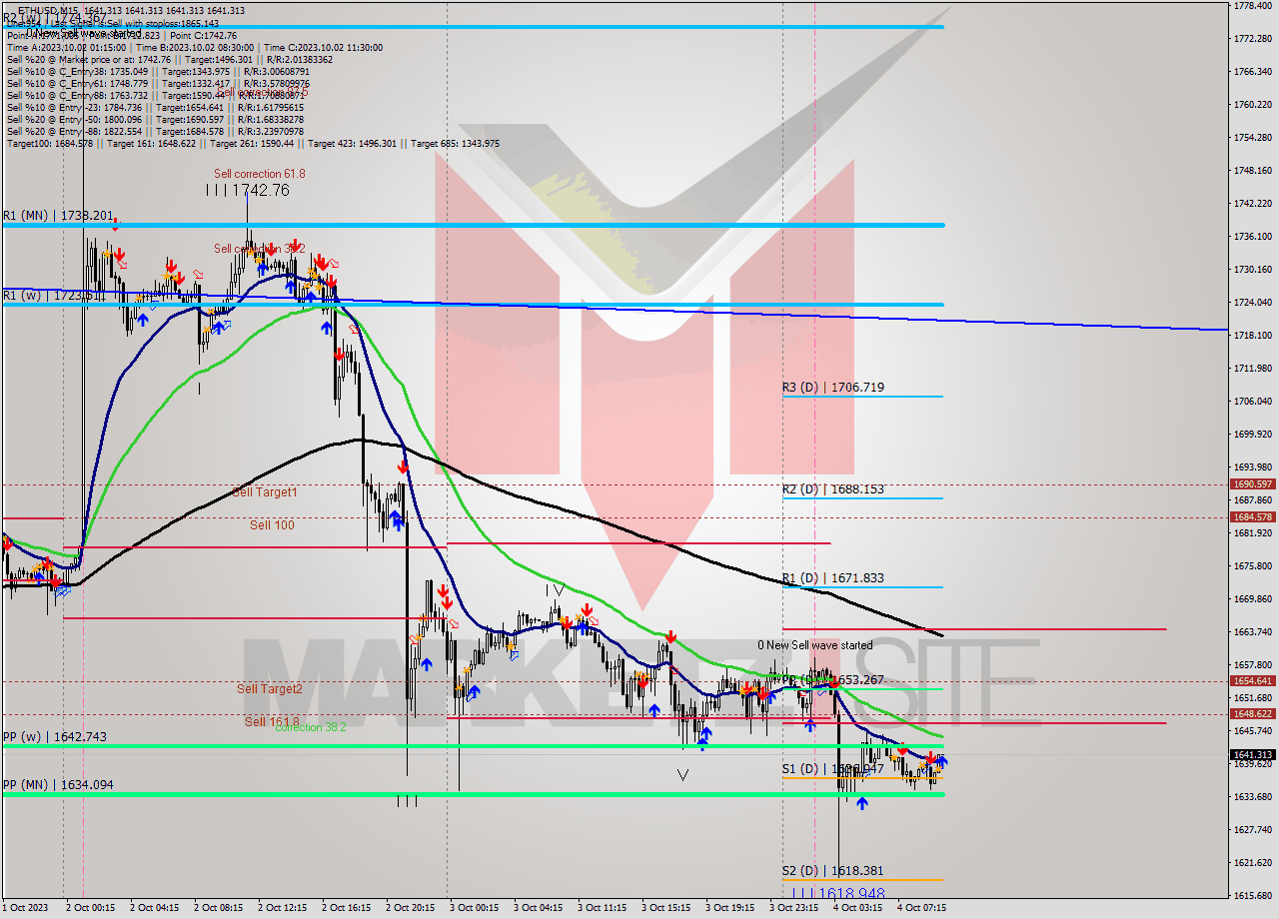Click the 'Sell 100' label
The width and height of the screenshot is (1279, 919).
(x=272, y=524)
